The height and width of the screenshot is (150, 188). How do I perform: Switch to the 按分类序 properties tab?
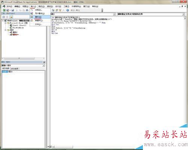point(15,69)
